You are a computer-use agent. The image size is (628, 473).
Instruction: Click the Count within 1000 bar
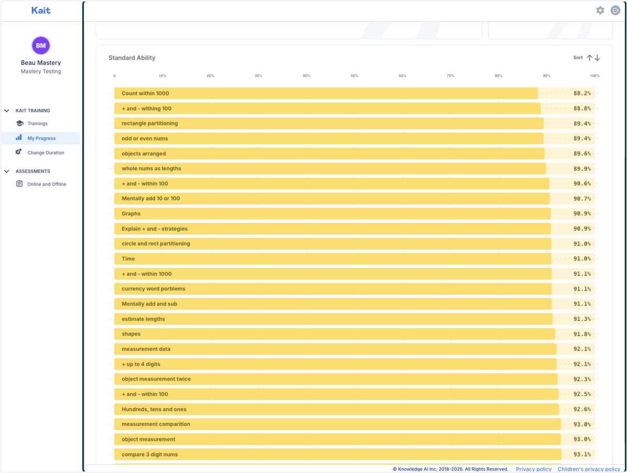pyautogui.click(x=326, y=94)
